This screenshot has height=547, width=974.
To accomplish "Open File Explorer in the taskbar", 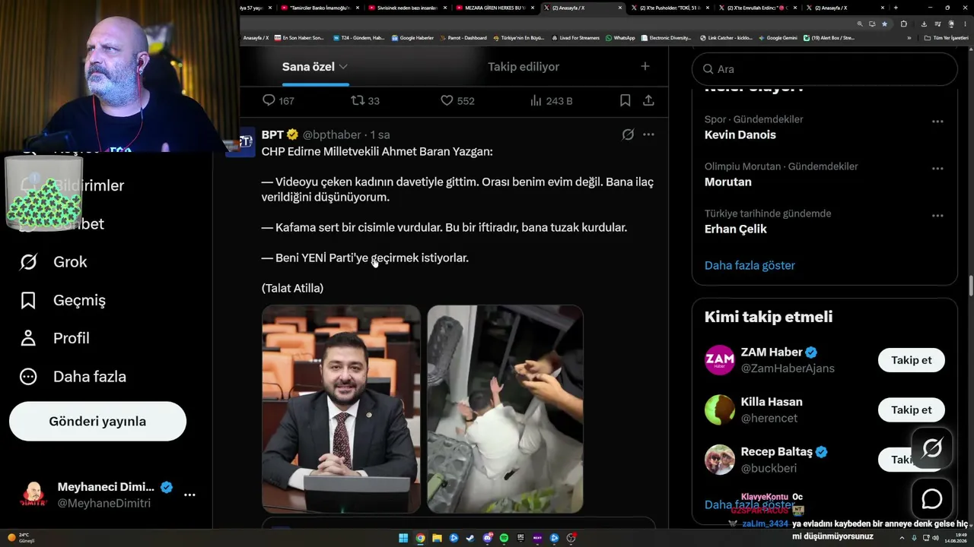I will (x=437, y=539).
